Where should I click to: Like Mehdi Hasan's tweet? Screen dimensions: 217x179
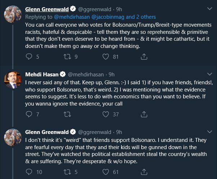(105, 115)
